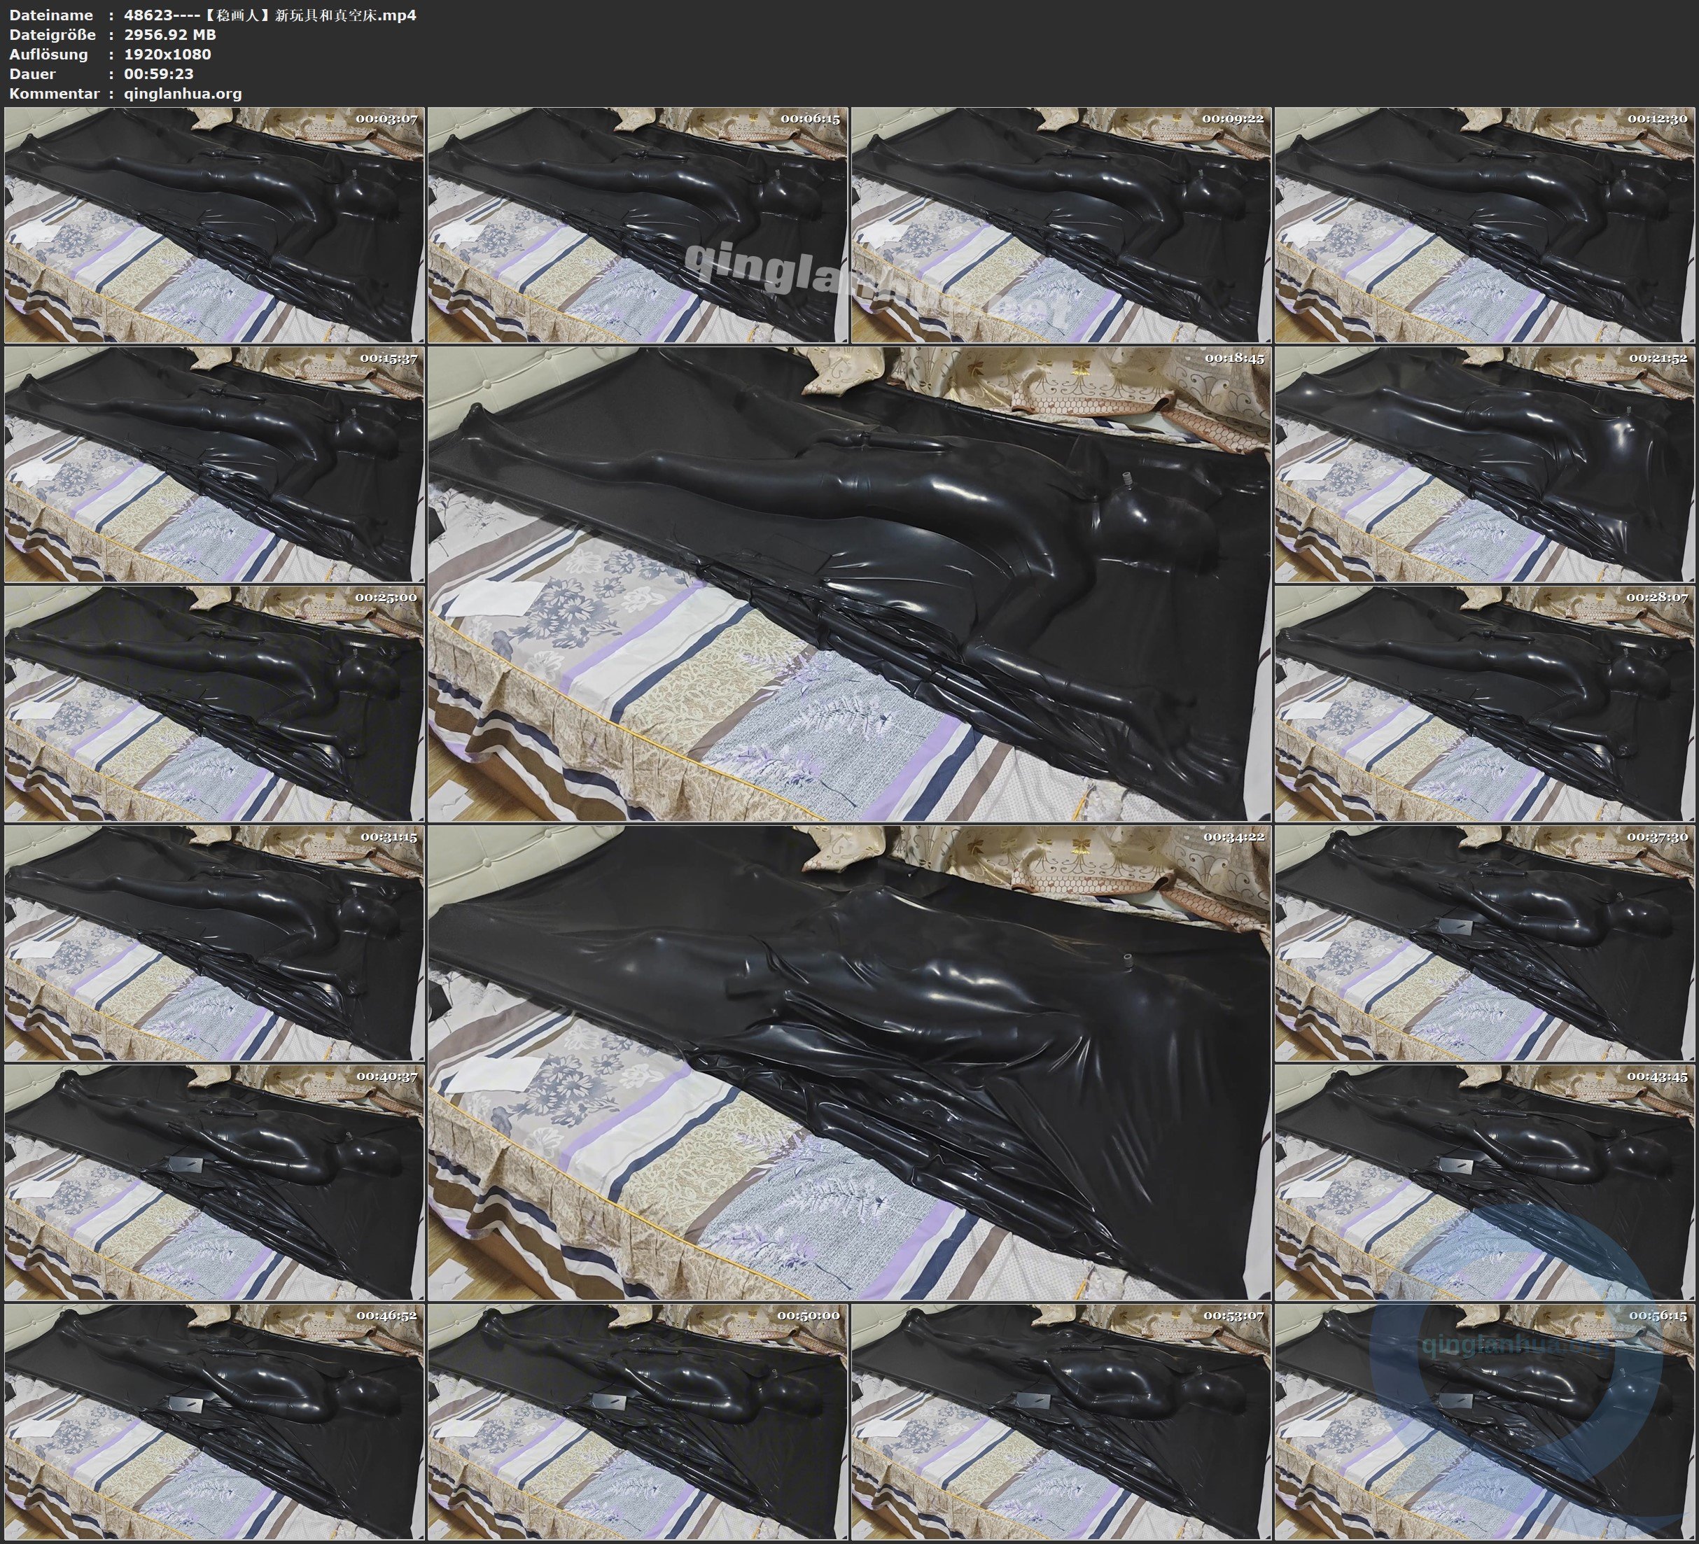
Task: Select the thumbnail timestamped 00:06:15
Action: (638, 225)
